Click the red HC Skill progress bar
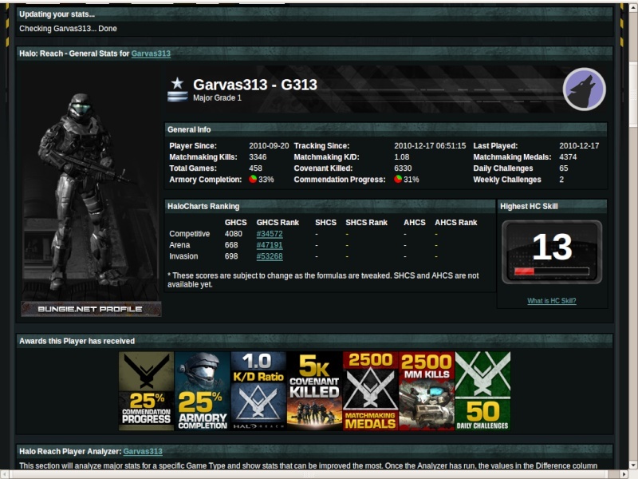Viewport: 638px width, 479px height. (552, 271)
